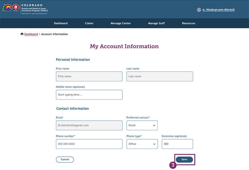Click the Preferred contact label
The height and width of the screenshot is (170, 249).
pyautogui.click(x=138, y=118)
